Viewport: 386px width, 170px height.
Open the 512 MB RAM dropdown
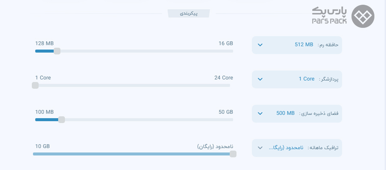tap(297, 45)
